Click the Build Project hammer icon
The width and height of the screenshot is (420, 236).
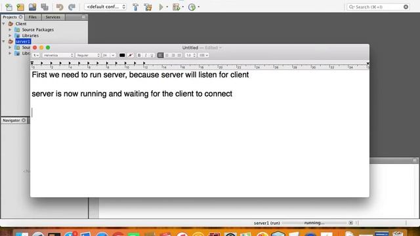136,7
